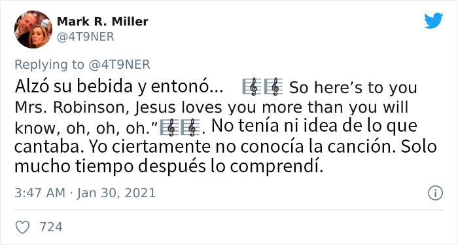
Task: Click the heart like icon
Action: pyautogui.click(x=22, y=227)
